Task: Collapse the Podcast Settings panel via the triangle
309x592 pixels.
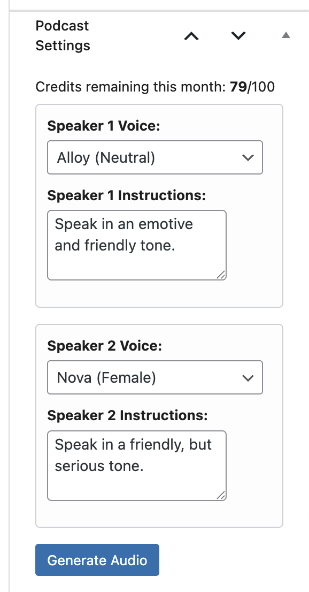Action: 286,35
